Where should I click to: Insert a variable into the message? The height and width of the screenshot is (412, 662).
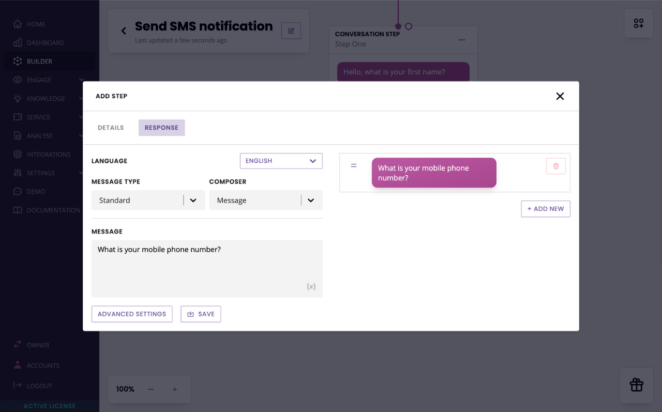[x=311, y=286]
